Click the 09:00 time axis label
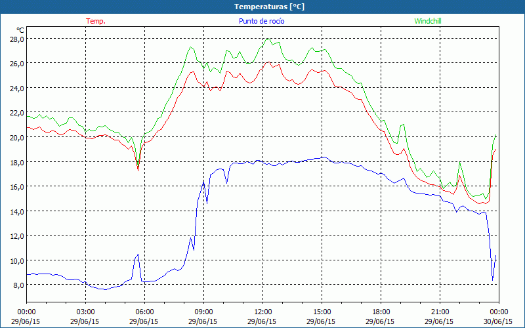The width and height of the screenshot is (525, 328). click(203, 312)
